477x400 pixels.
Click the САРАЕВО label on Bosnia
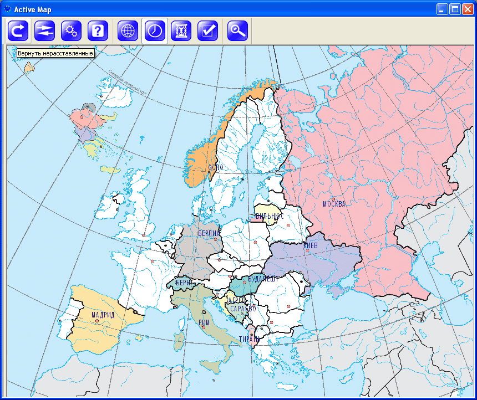(243, 309)
